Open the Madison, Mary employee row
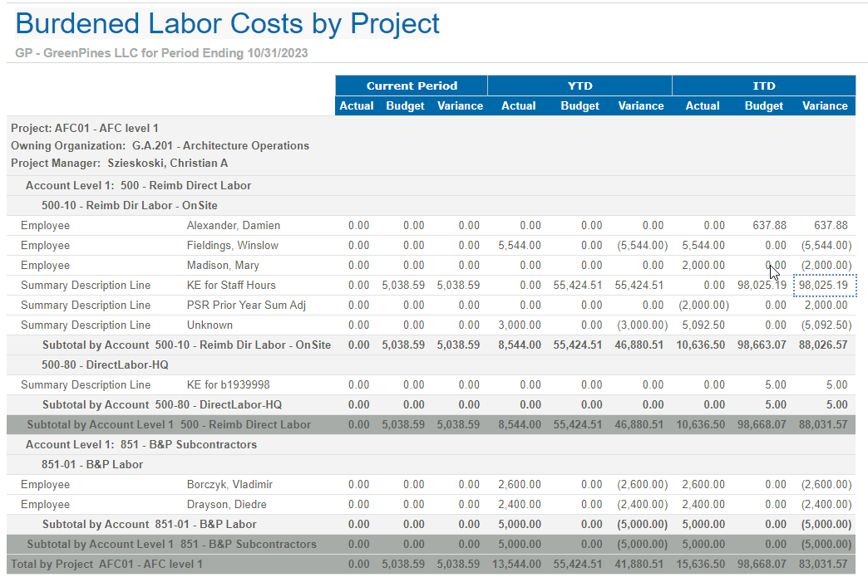The width and height of the screenshot is (868, 587). point(222,265)
